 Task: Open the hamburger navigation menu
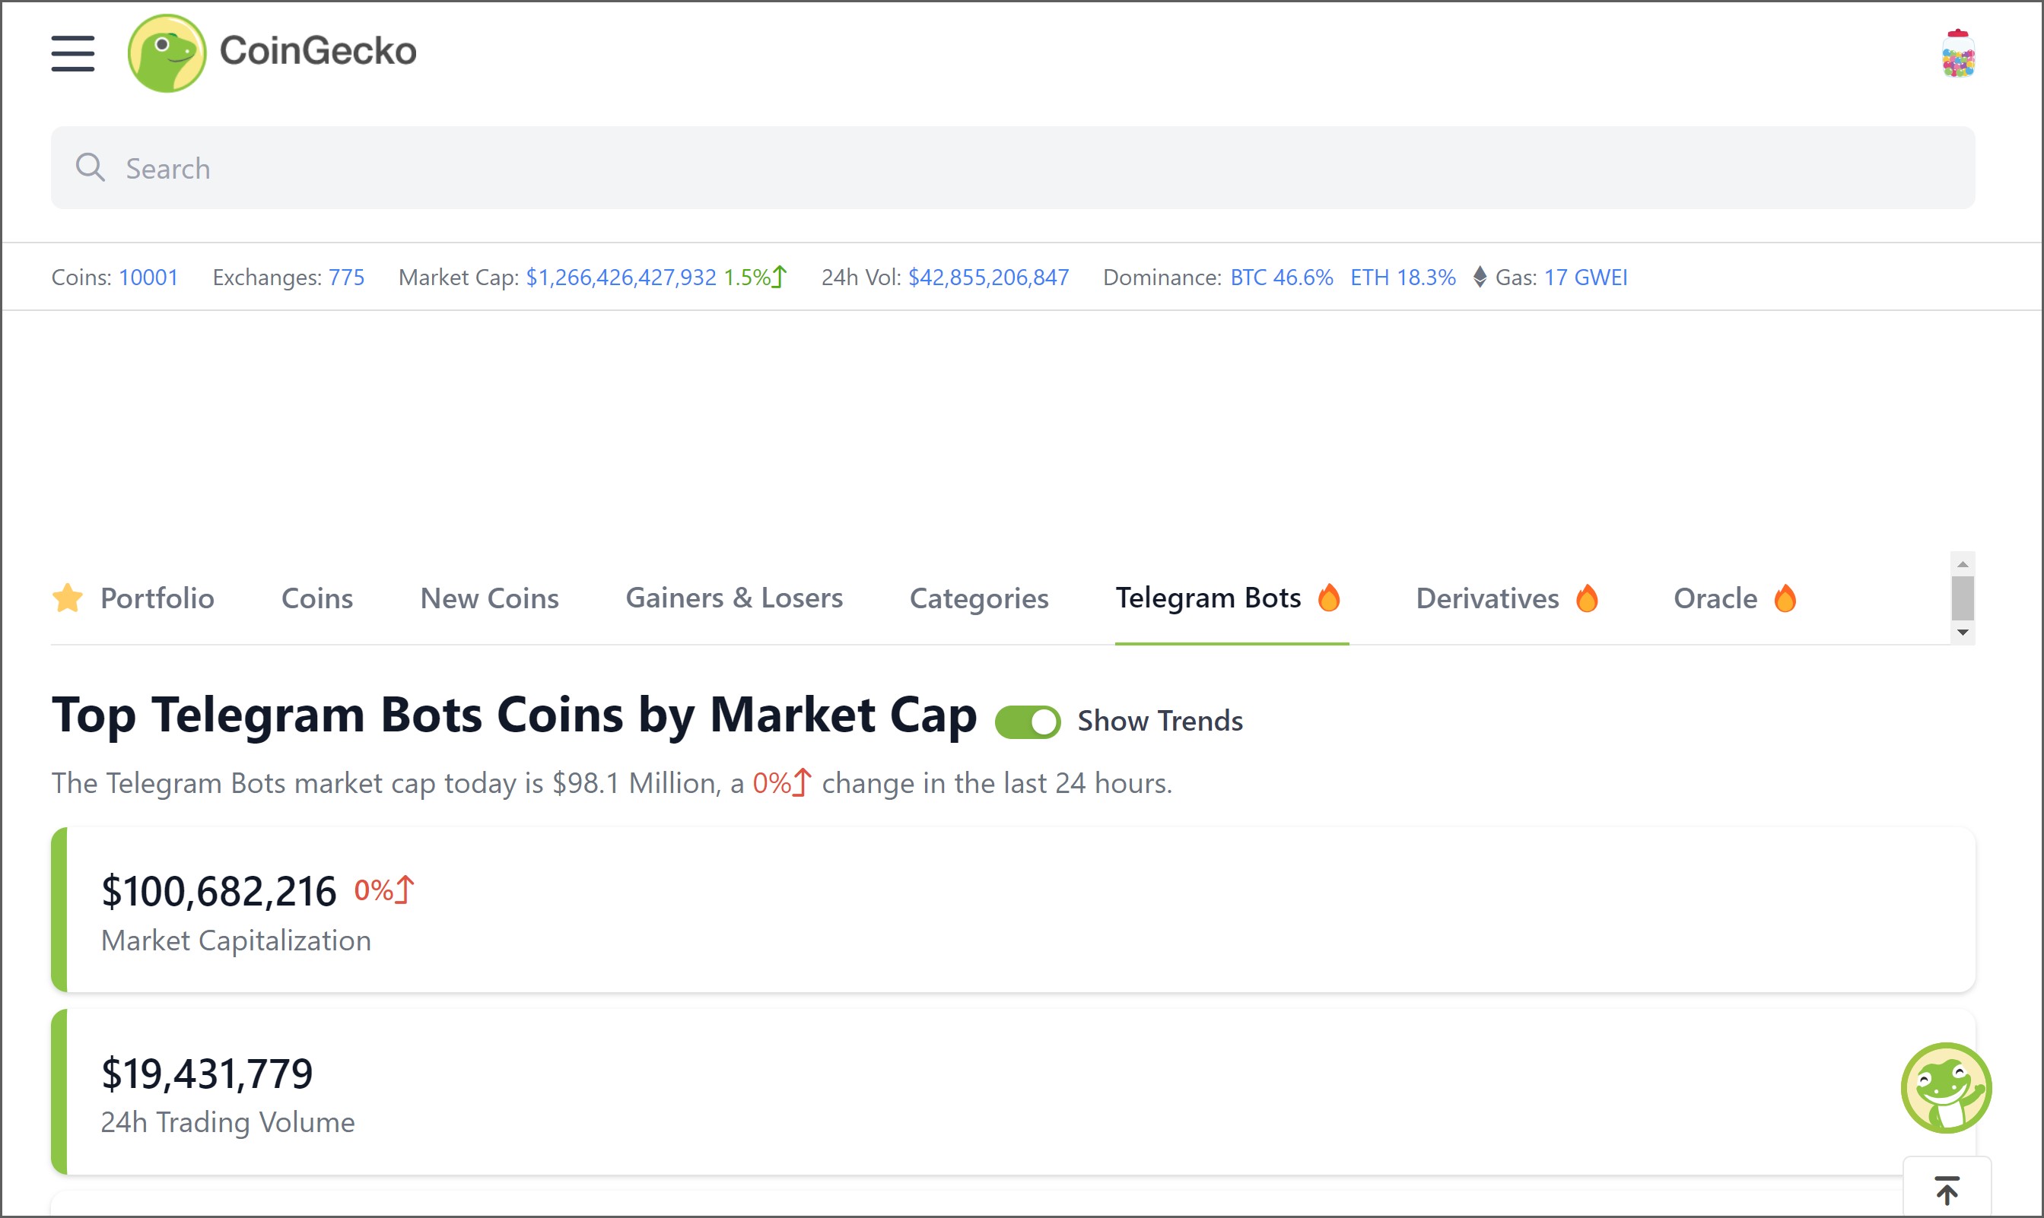72,53
